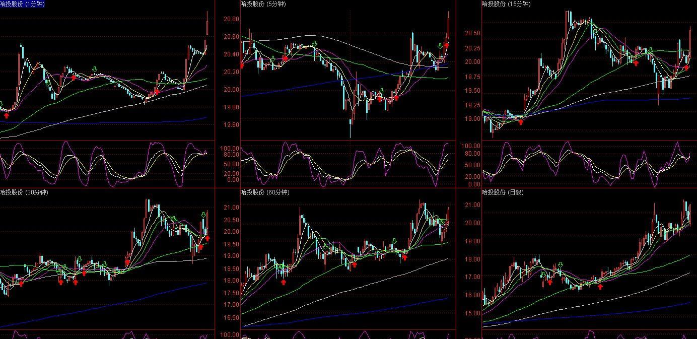Click 19.80 on the 5-minute price axis
Viewport: 697px width, 339px height.
pyautogui.click(x=231, y=107)
